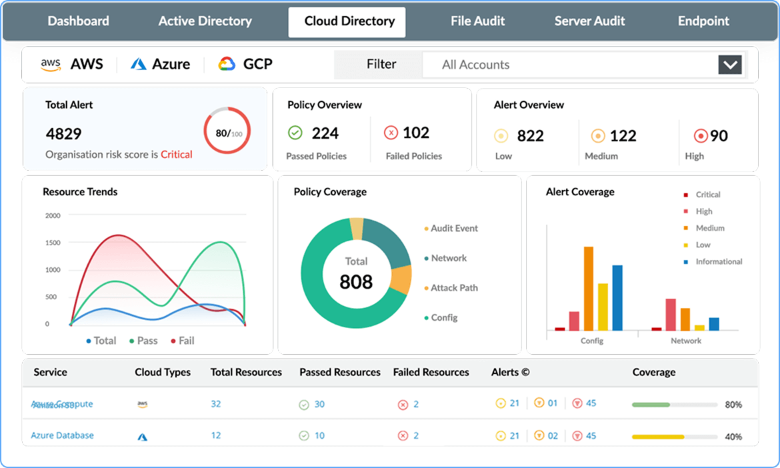Choose the GCP provider icon
The image size is (780, 468).
(x=227, y=64)
